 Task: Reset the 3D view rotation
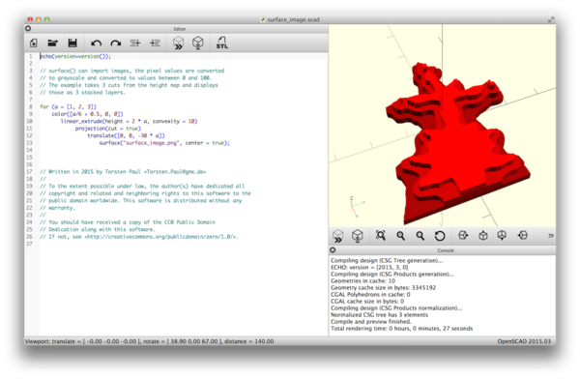pos(440,236)
